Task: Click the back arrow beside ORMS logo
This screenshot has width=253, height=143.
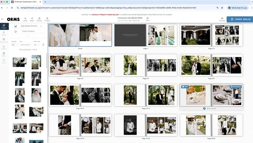Action: click(3, 19)
